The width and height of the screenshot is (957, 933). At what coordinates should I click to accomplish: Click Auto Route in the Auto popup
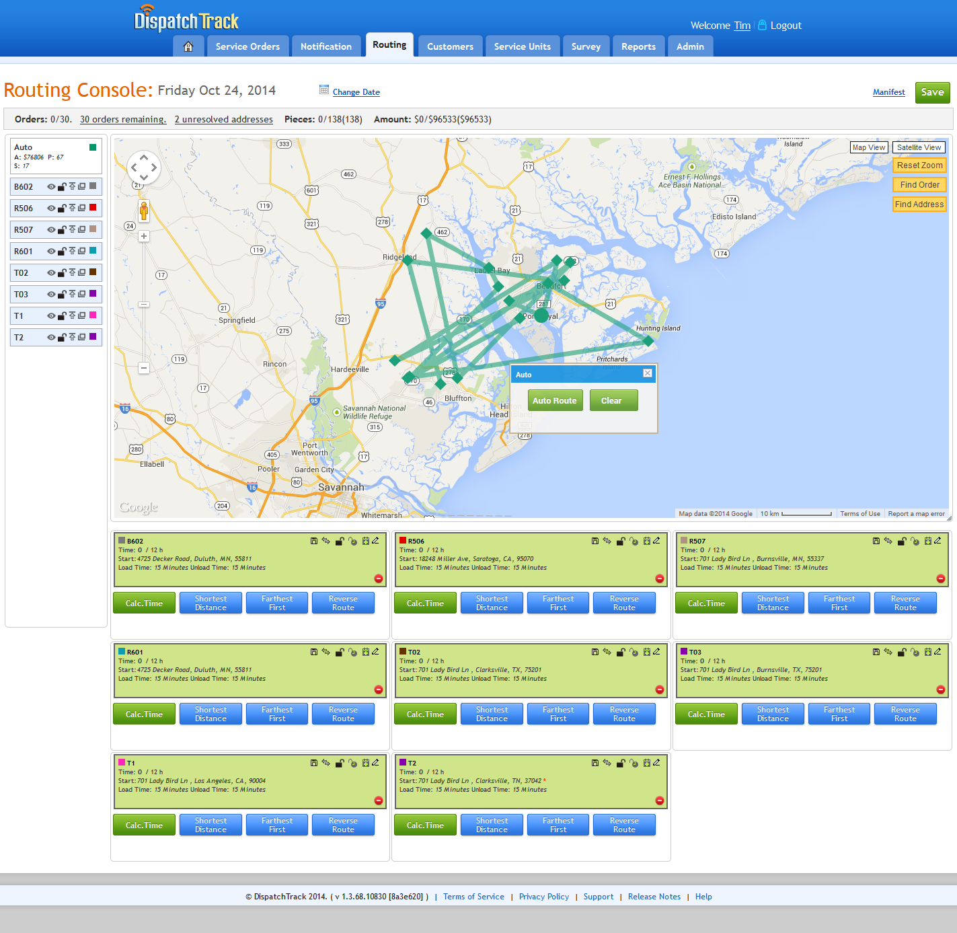(554, 400)
